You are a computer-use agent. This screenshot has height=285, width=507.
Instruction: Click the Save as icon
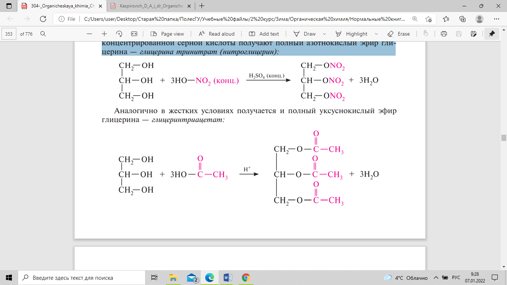(x=474, y=34)
